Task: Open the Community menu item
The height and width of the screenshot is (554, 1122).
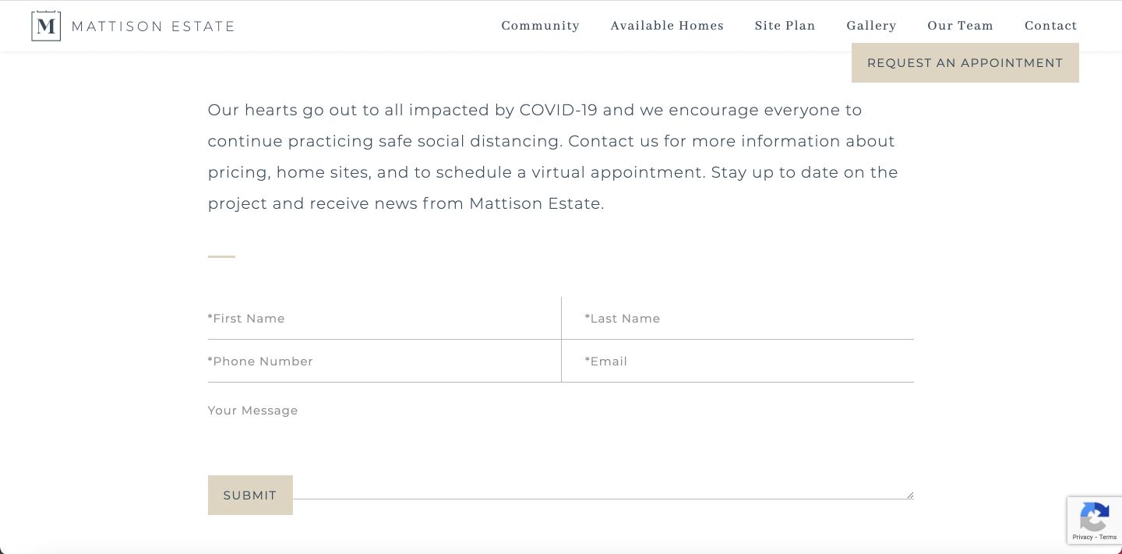Action: tap(541, 26)
